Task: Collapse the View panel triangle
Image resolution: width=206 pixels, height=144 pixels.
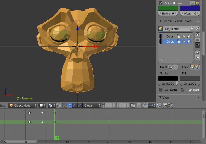Action: tap(160, 97)
